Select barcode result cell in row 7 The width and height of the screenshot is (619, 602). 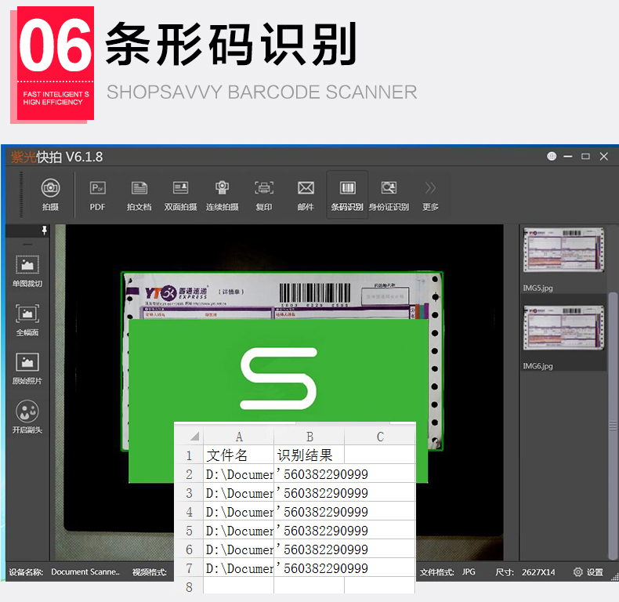(309, 568)
